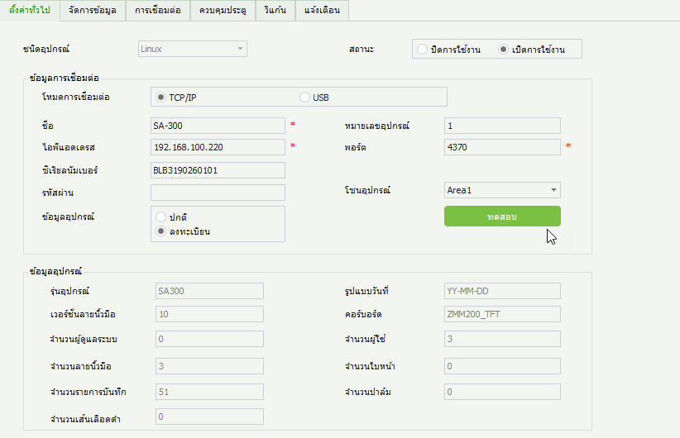Image resolution: width=680 pixels, height=438 pixels.
Task: Select ปกติ device data option
Action: point(161,217)
